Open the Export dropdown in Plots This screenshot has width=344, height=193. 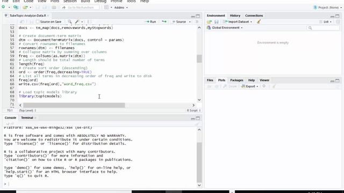click(x=249, y=86)
